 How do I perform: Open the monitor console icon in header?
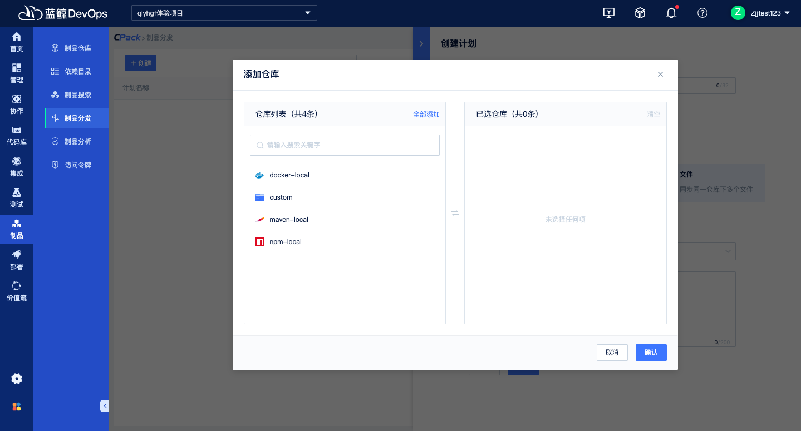(609, 13)
